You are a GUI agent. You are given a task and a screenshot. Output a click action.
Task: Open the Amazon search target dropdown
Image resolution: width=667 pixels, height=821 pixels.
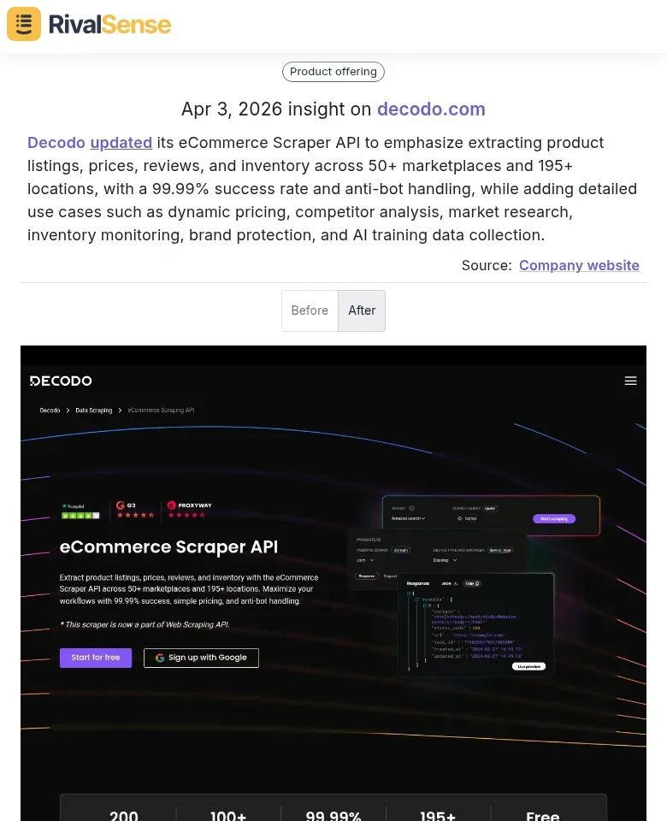(407, 518)
